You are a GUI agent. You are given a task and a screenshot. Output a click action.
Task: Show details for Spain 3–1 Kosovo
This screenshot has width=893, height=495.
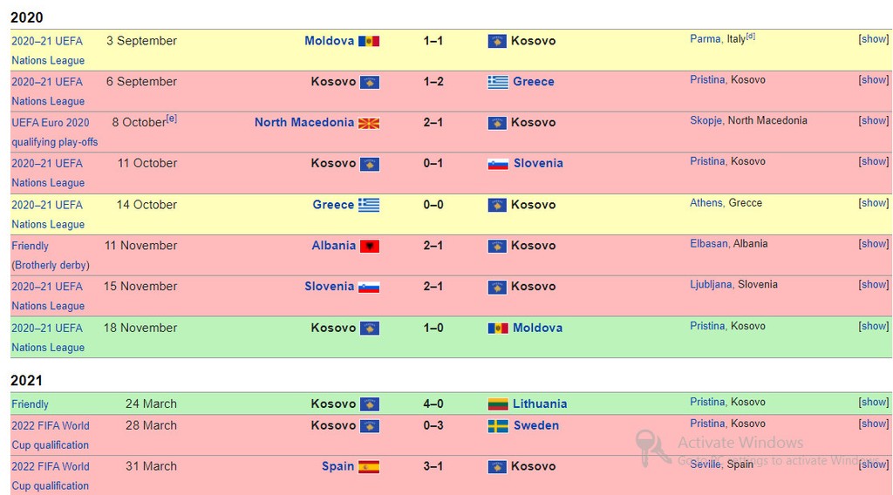[873, 464]
